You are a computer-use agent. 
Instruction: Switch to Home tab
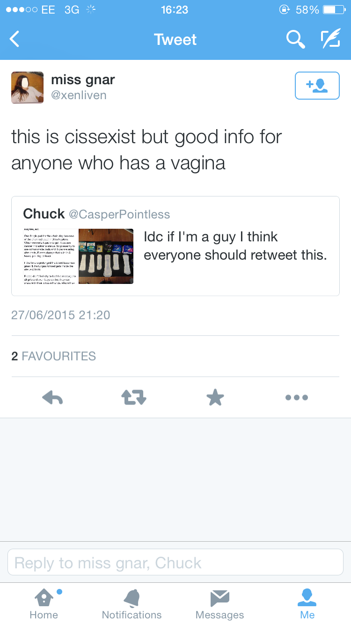[x=44, y=603]
